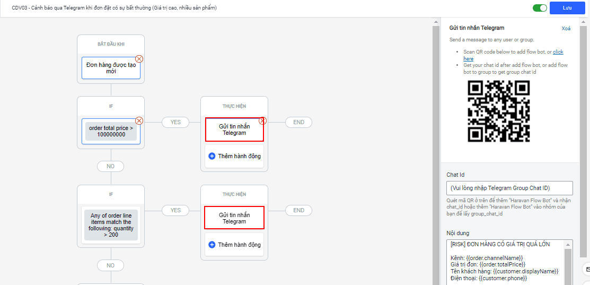Open the 'click here' flow bot link
The height and width of the screenshot is (285, 590).
click(x=558, y=52)
